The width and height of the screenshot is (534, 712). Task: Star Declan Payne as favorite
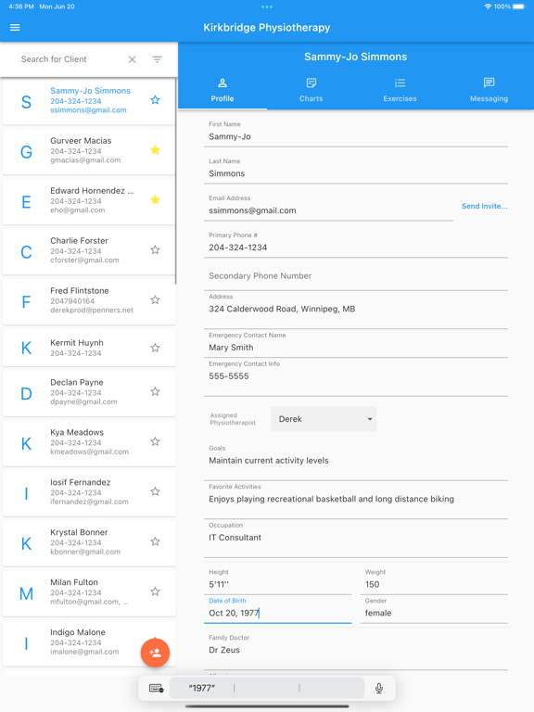[156, 391]
